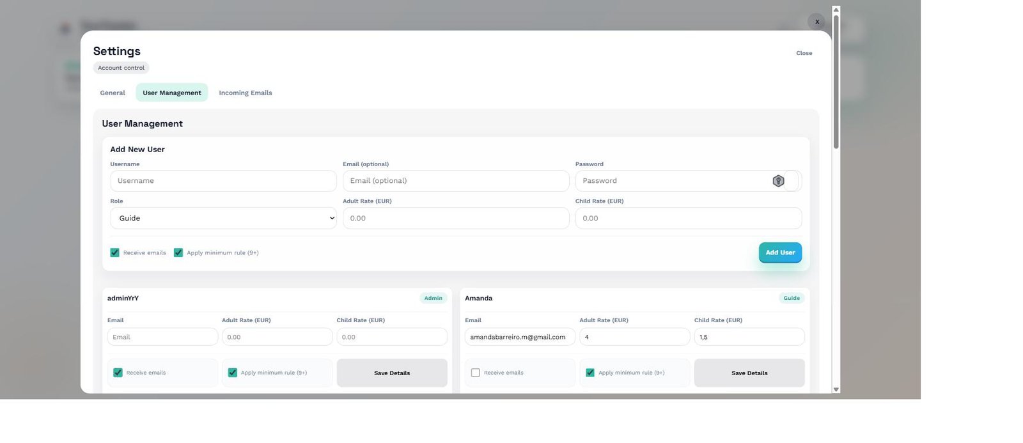This screenshot has height=443, width=1023.
Task: Click adminYrY's Adult Rate field
Action: tap(277, 337)
